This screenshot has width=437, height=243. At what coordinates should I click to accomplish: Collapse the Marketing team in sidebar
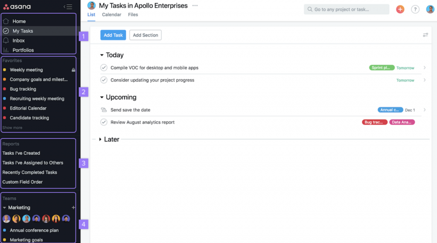click(x=5, y=208)
